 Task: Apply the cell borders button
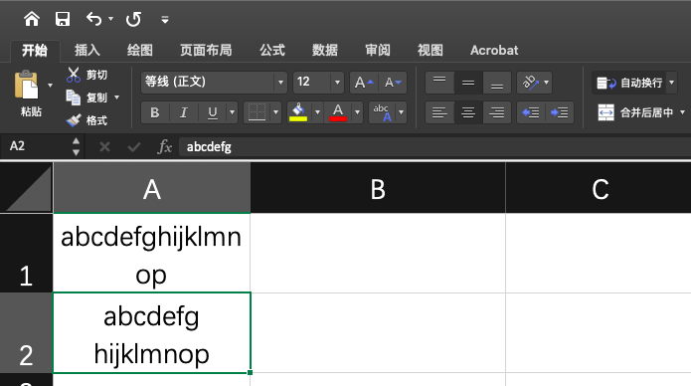257,112
